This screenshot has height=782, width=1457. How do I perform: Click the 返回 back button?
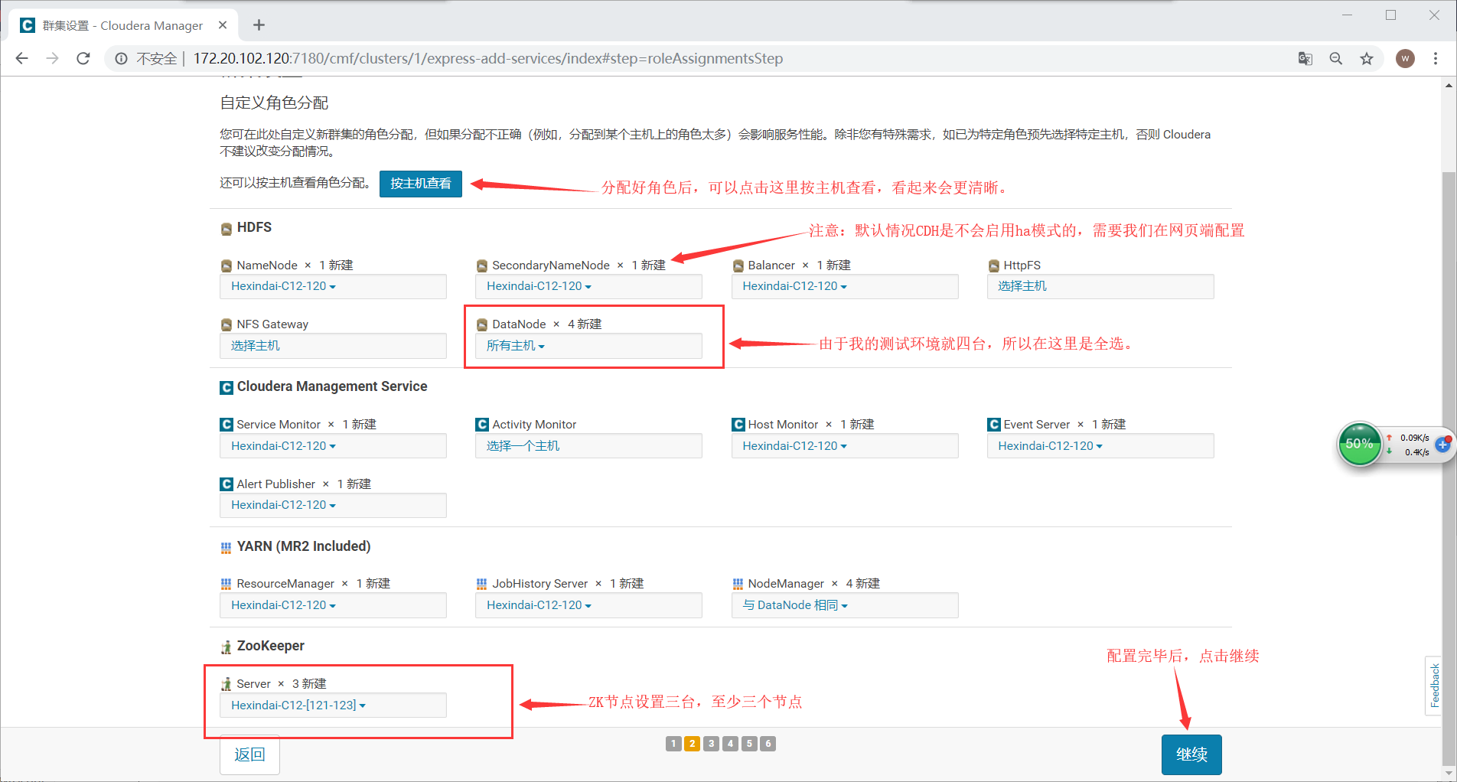pyautogui.click(x=249, y=754)
